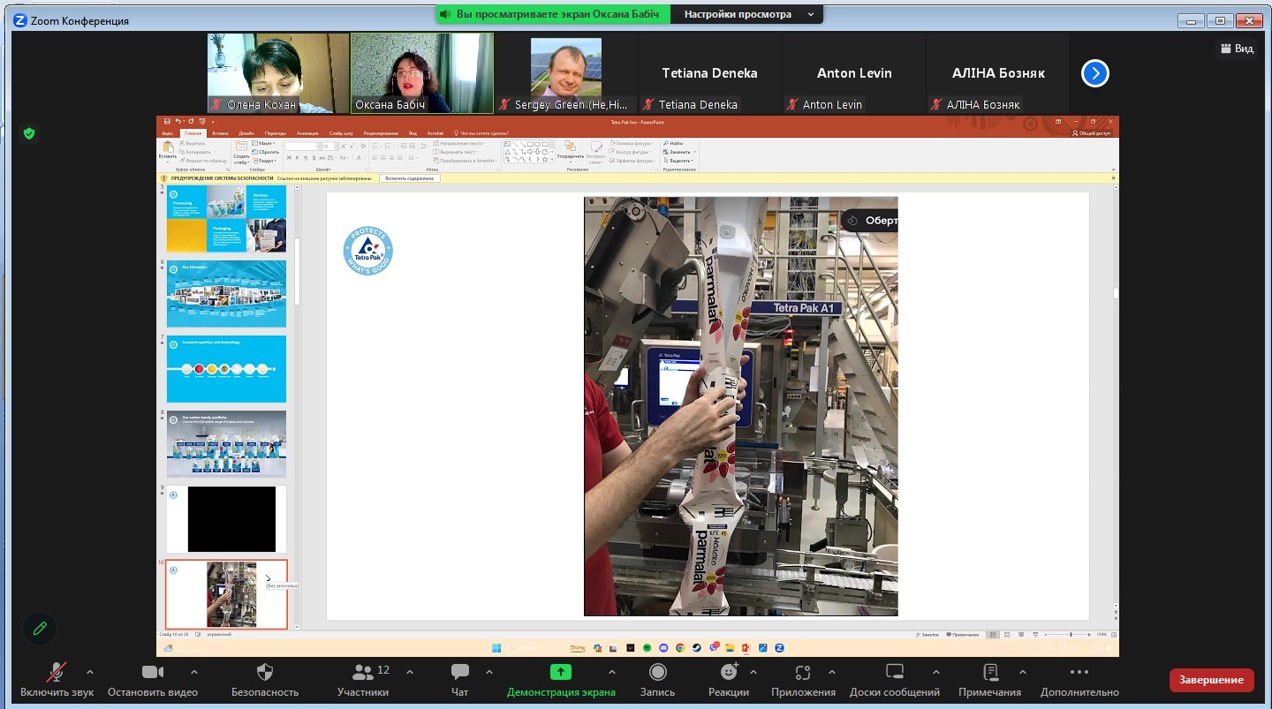
Task: Click the green encryption shield icon
Action: pyautogui.click(x=29, y=133)
